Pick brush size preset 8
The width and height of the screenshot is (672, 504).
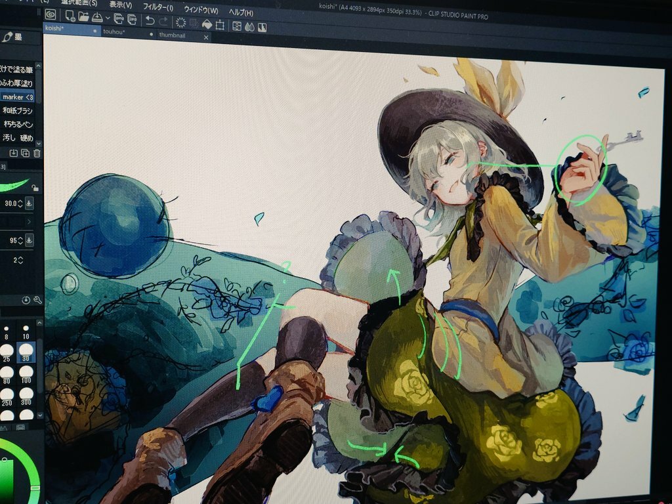coord(7,332)
